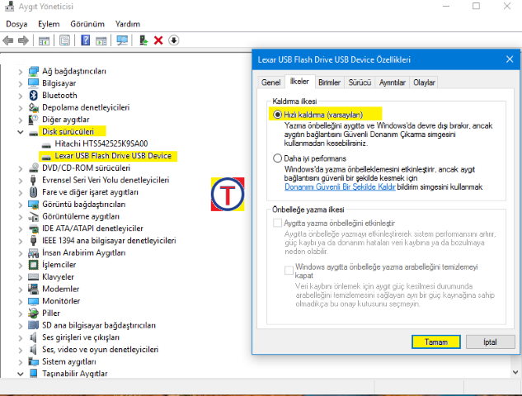Switch to the Sürücü tab
522x396 pixels.
click(x=360, y=82)
